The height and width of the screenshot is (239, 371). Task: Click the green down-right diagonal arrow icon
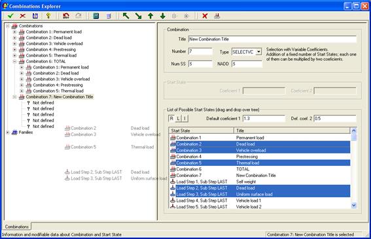[x=138, y=16]
